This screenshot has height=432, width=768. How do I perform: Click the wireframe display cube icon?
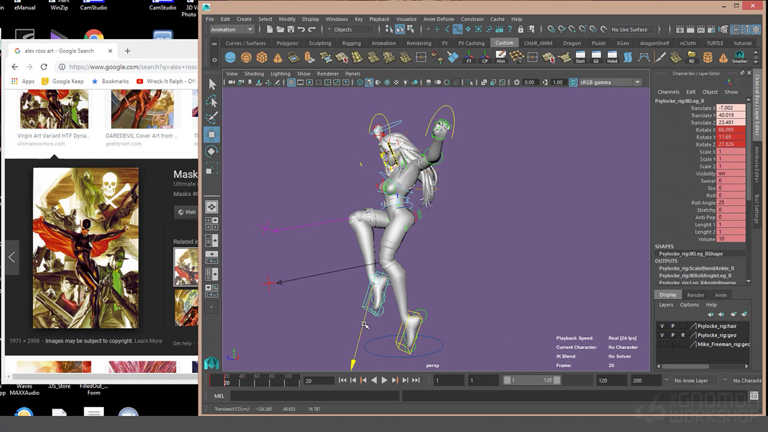(360, 82)
